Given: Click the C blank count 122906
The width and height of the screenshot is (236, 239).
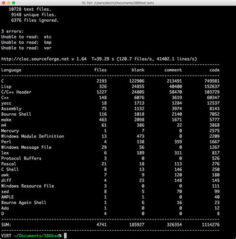Looking at the screenshot, I should [x=137, y=81].
